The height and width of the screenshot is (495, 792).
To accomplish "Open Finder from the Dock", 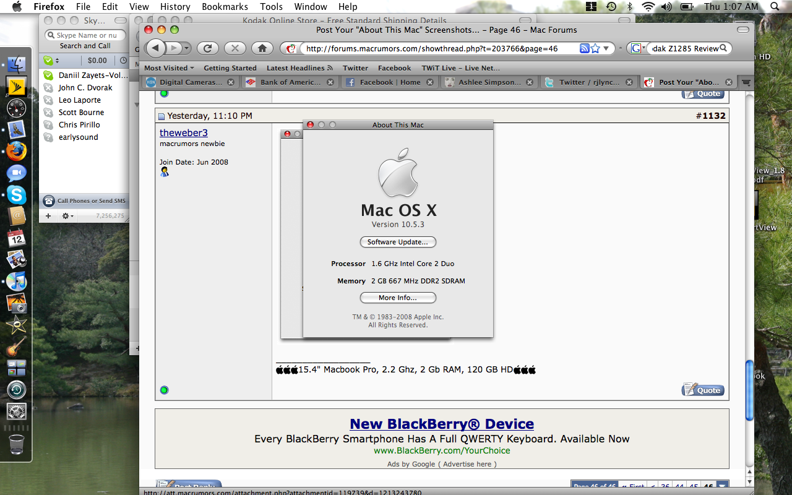I will coord(17,64).
